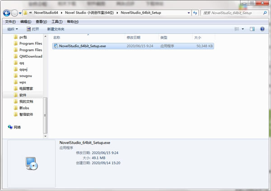The width and height of the screenshot is (271, 191).
Task: Select the highlighted 软件 folder
Action: 23,95
